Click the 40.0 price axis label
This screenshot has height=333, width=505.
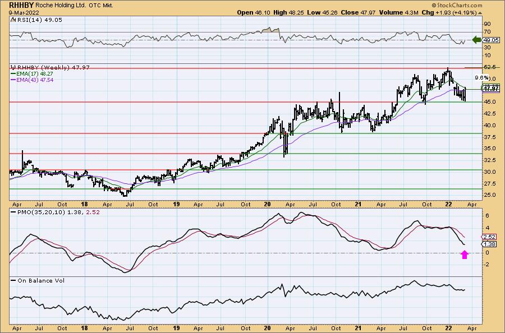489,126
